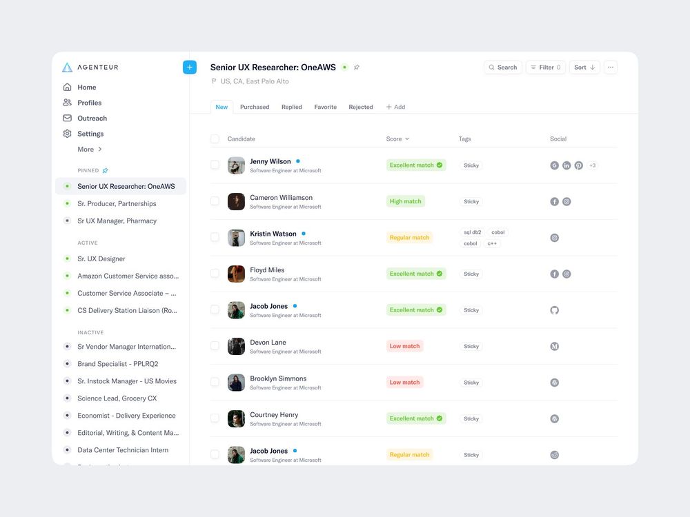This screenshot has height=517, width=690.
Task: Click Jenny Wilson's Google social icon
Action: (555, 165)
